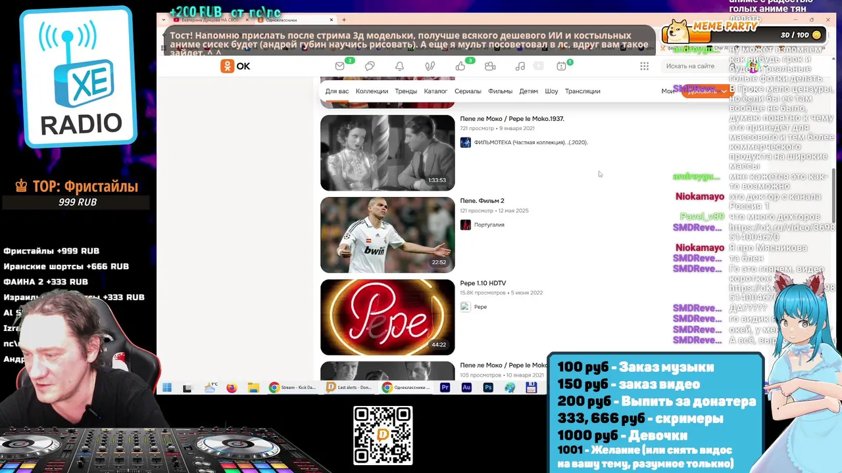Open the video camera icon in OK header
Image resolution: width=842 pixels, height=473 pixels.
pos(490,66)
